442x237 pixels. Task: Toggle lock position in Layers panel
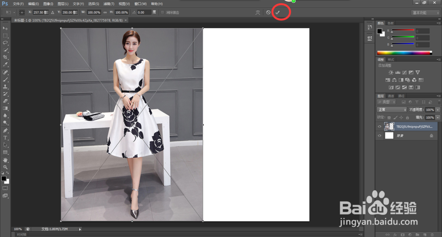coord(401,117)
